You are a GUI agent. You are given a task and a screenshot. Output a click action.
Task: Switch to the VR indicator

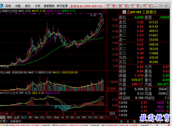(67, 117)
